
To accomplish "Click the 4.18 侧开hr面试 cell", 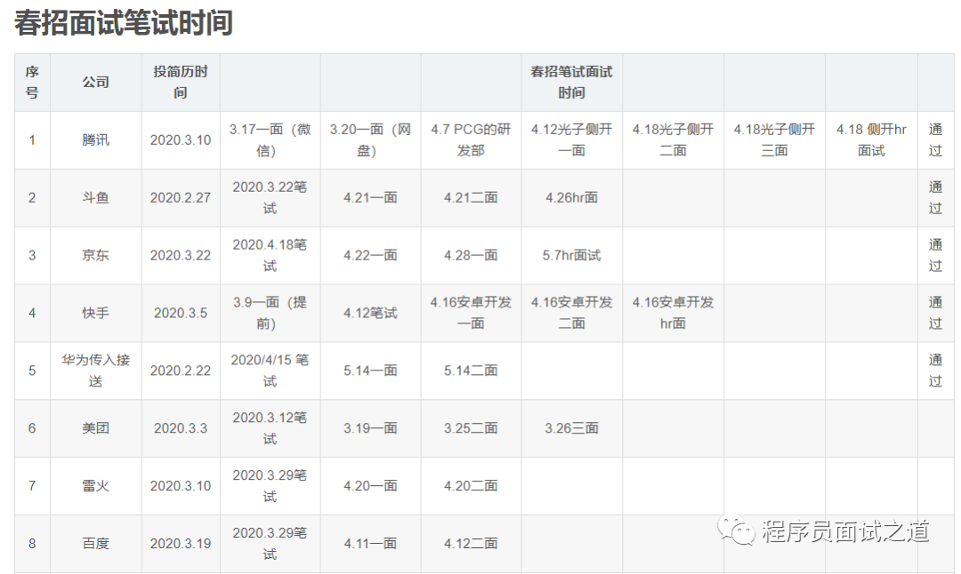I will (x=871, y=140).
